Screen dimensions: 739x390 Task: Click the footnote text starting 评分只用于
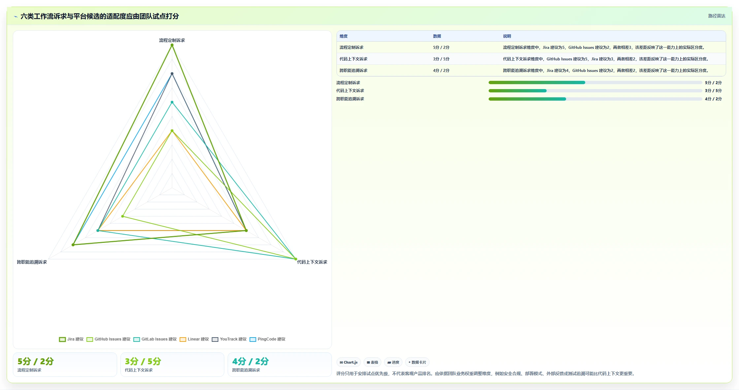[x=486, y=374]
